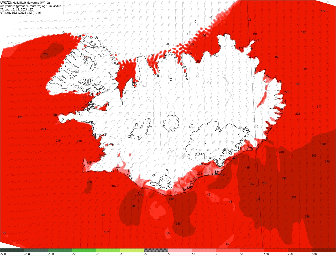This screenshot has height=256, width=336.
Task: Click the map value "245"
Action: click(x=58, y=141)
